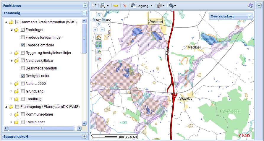Enable Planlægning / PlansystemDK checkbox
The width and height of the screenshot is (264, 141).
click(17, 107)
